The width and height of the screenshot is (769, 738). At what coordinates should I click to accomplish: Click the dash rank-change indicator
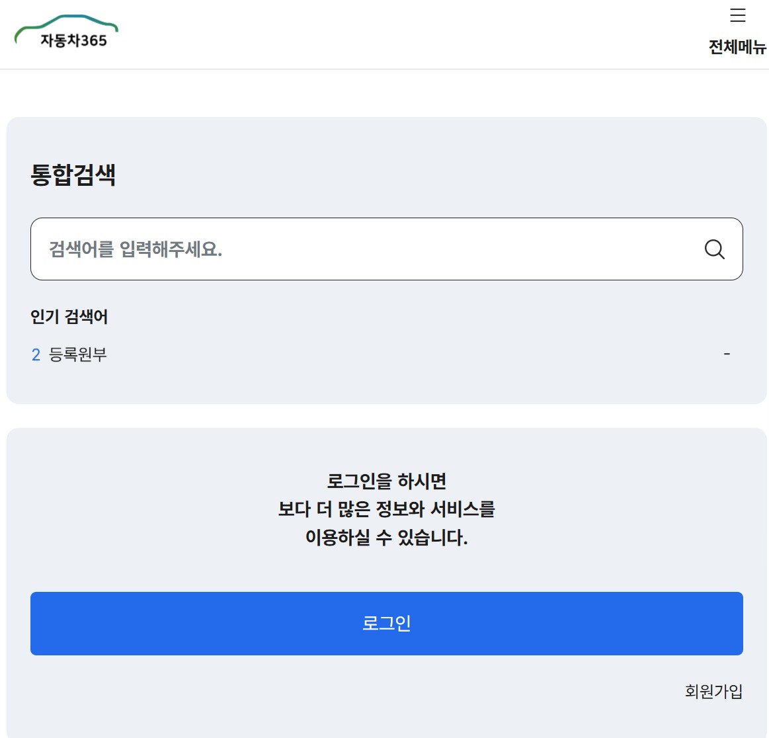pos(727,354)
